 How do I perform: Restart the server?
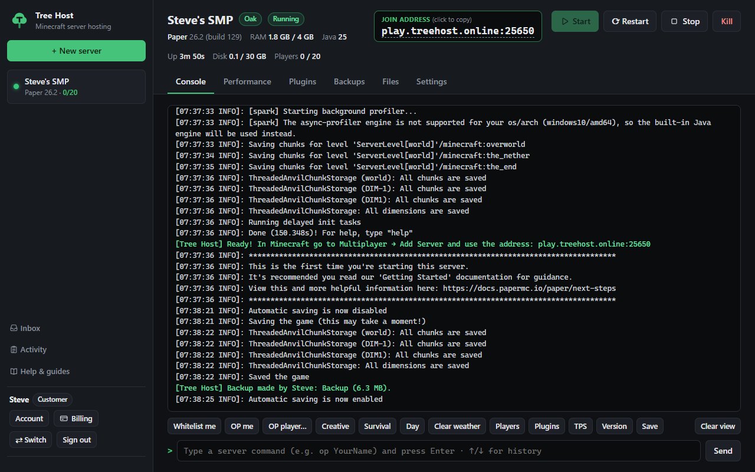point(630,21)
